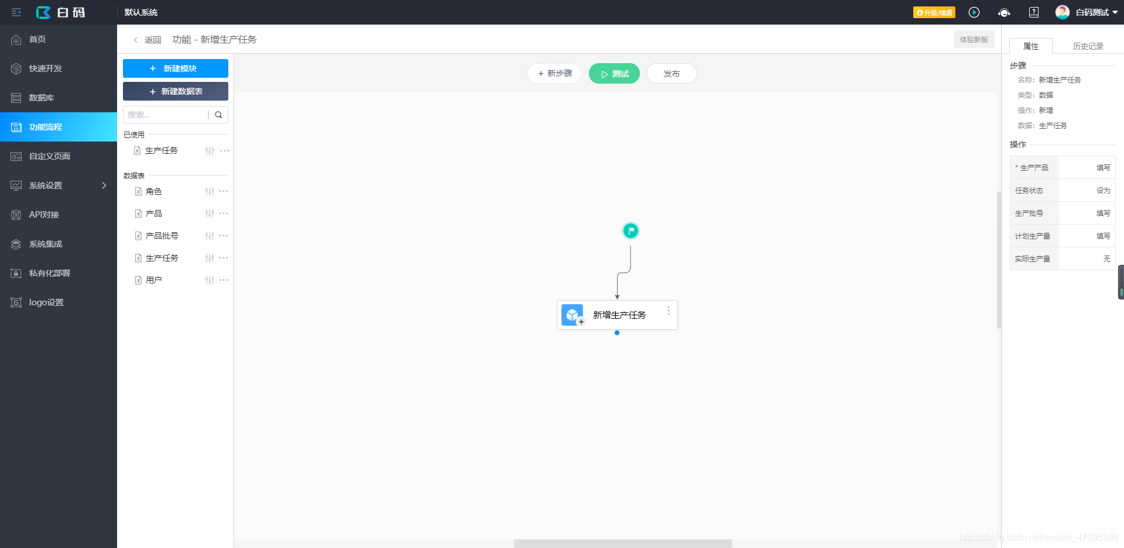
Task: Click the 私有化部署 icon
Action: click(16, 273)
